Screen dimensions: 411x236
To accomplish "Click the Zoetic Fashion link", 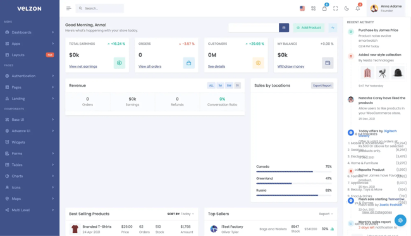I will [391, 204].
